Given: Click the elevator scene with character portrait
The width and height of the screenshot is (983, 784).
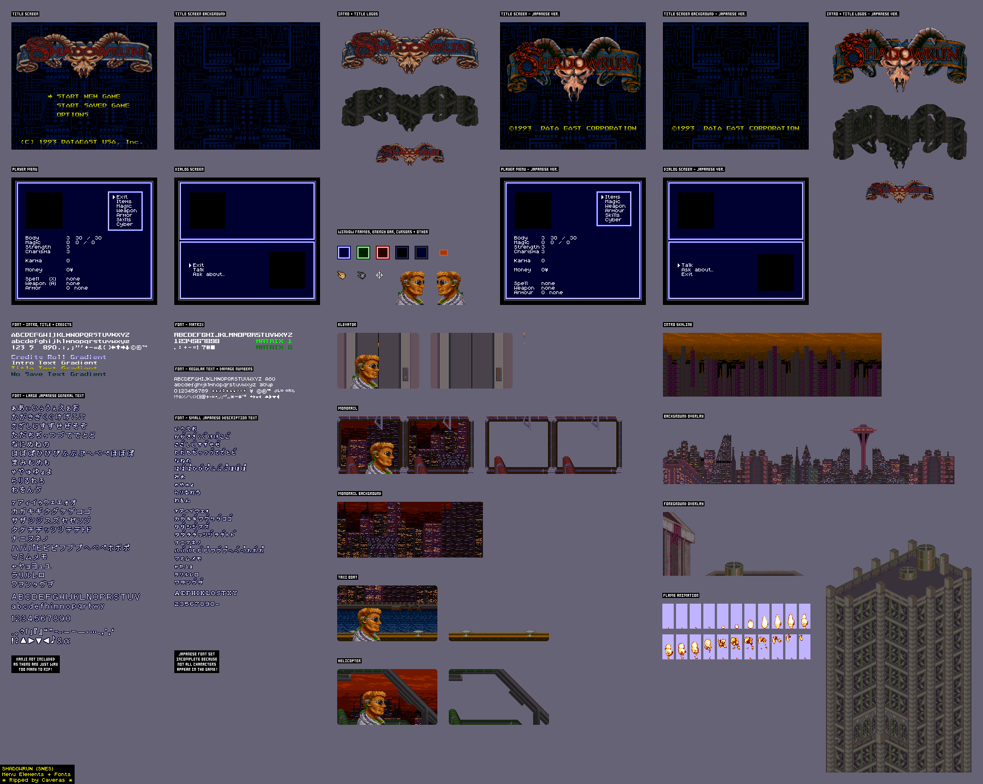Looking at the screenshot, I should click(378, 361).
